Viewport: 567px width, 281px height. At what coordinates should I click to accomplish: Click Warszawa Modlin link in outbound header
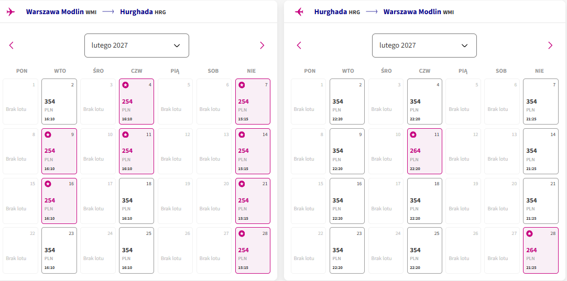point(55,12)
